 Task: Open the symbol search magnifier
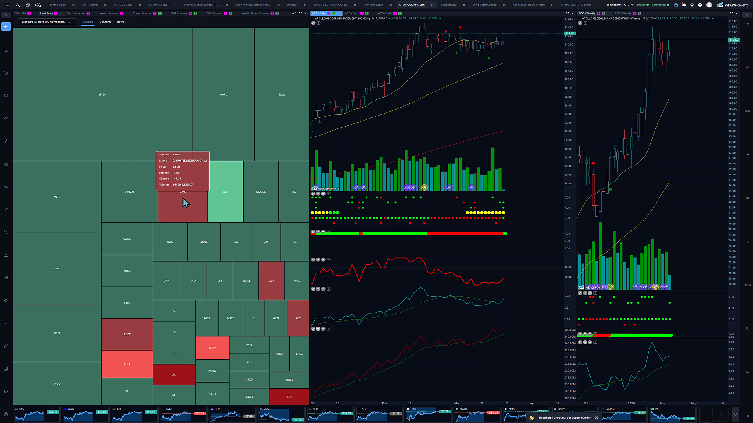(x=18, y=5)
